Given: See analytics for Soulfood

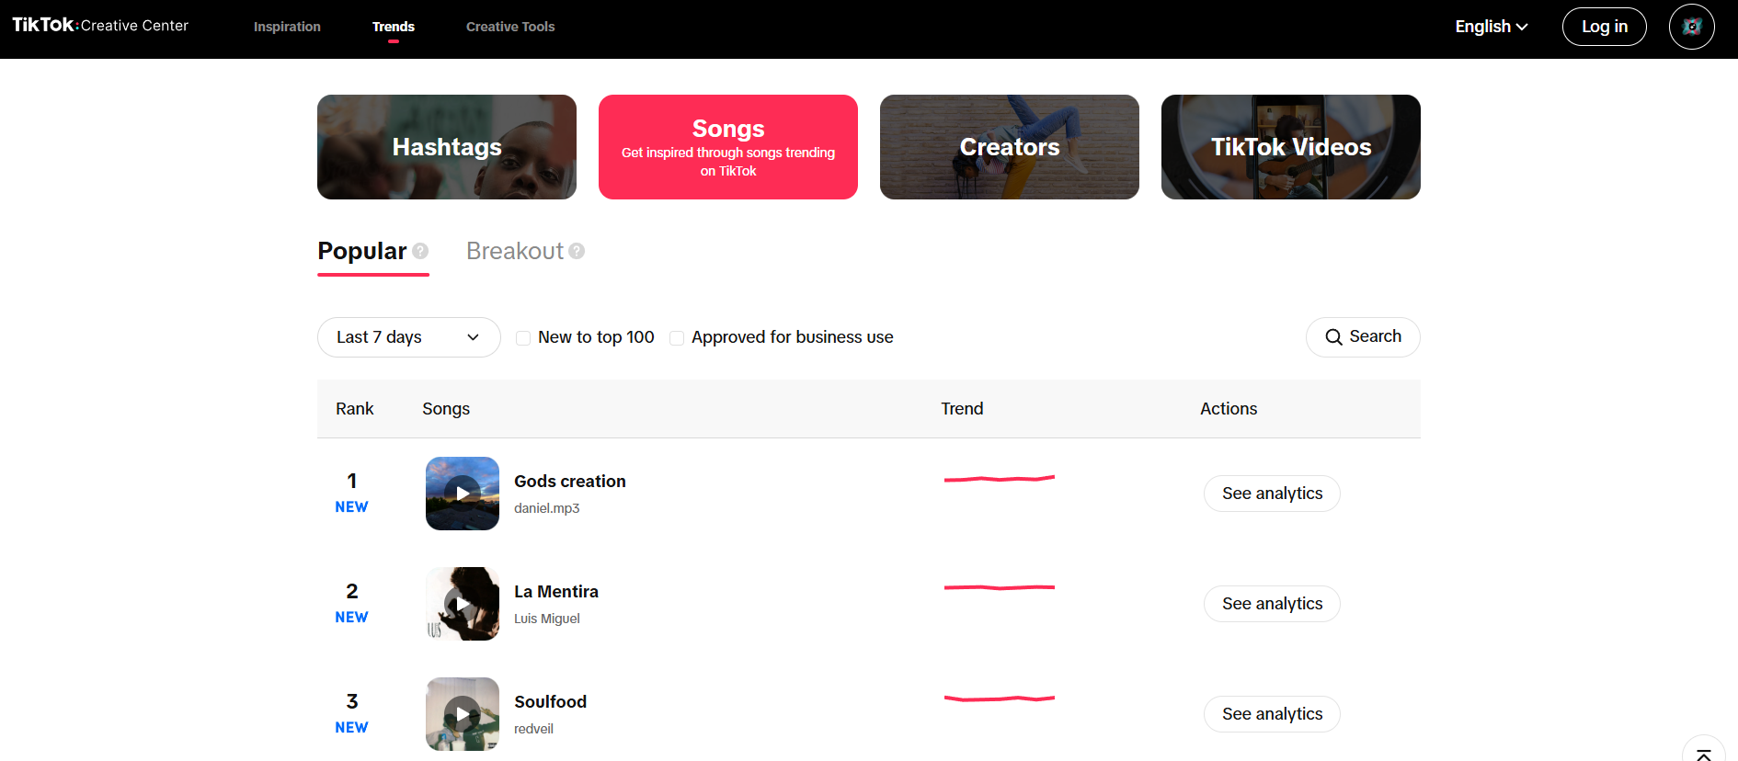Looking at the screenshot, I should pyautogui.click(x=1272, y=714).
